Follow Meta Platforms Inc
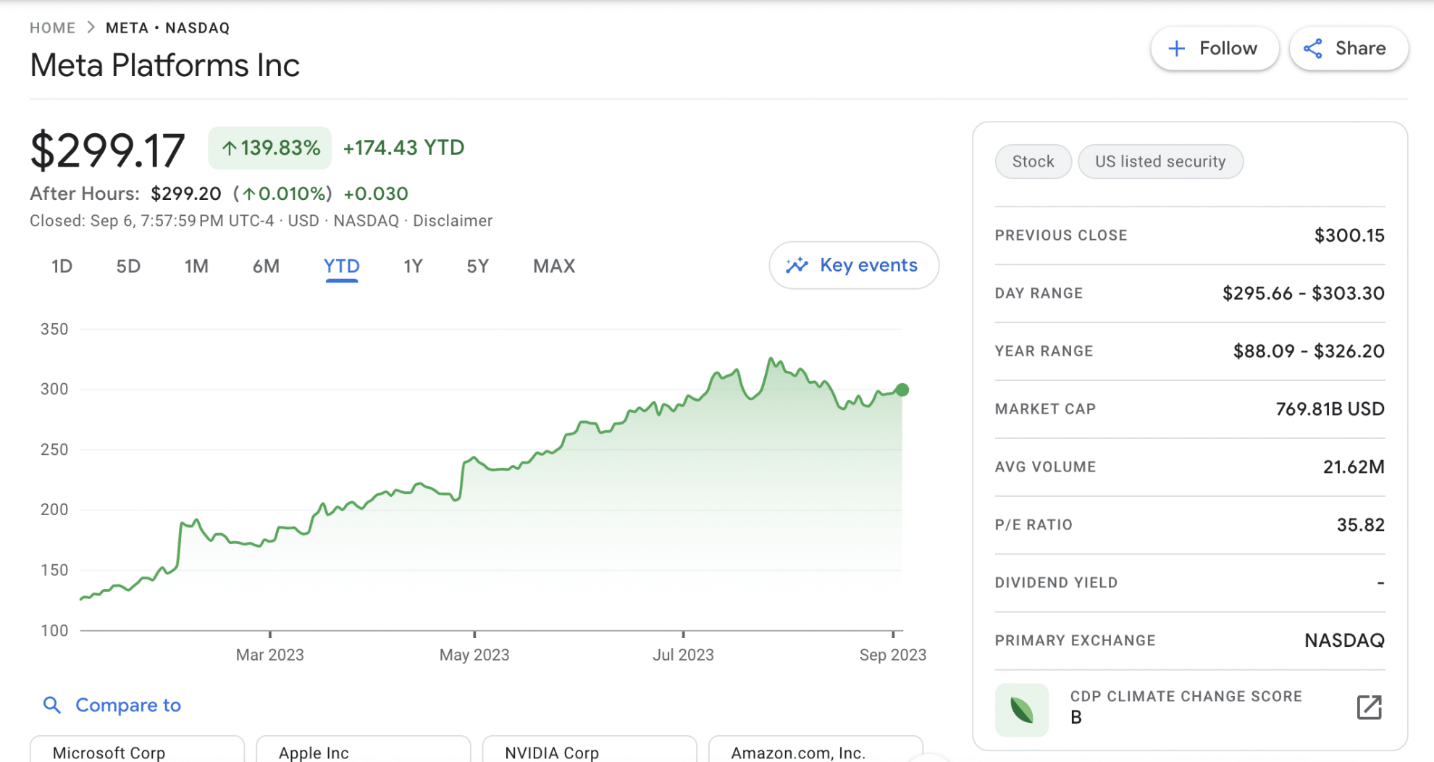The height and width of the screenshot is (762, 1434). point(1215,48)
